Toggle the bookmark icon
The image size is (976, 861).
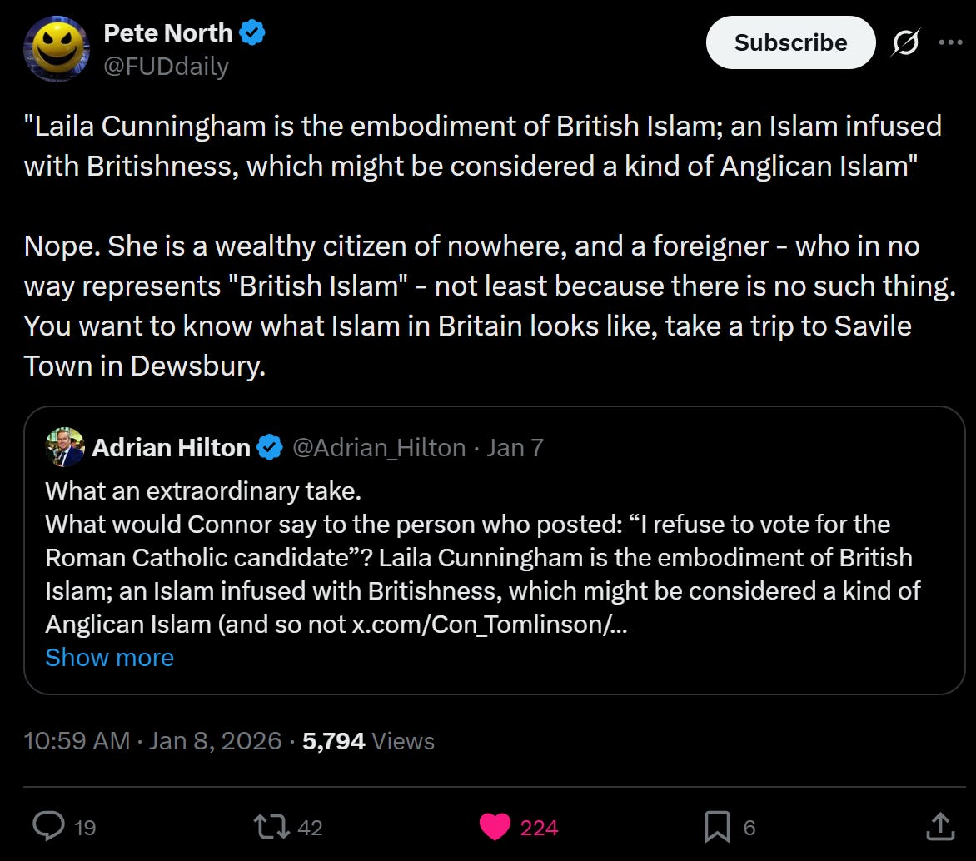716,826
